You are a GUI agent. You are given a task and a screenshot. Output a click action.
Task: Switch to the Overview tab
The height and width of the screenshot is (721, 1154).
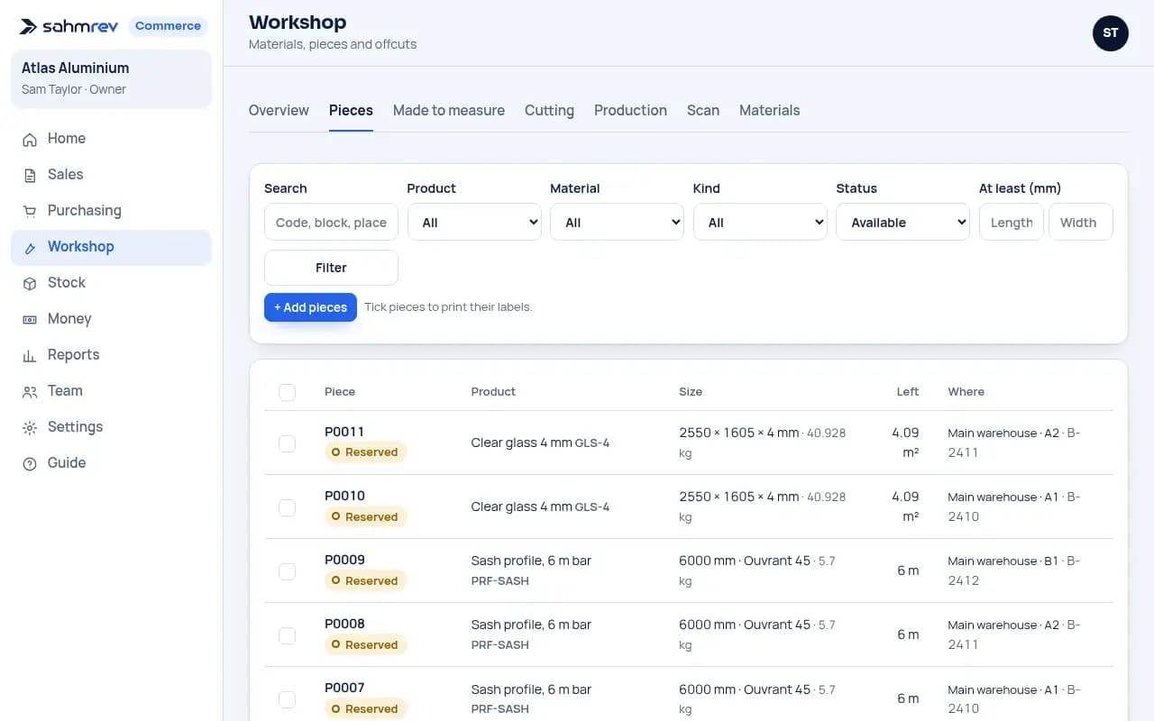[279, 110]
